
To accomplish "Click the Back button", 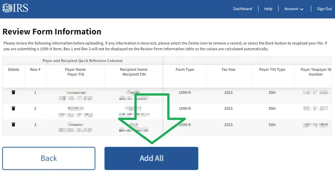I will click(49, 158).
